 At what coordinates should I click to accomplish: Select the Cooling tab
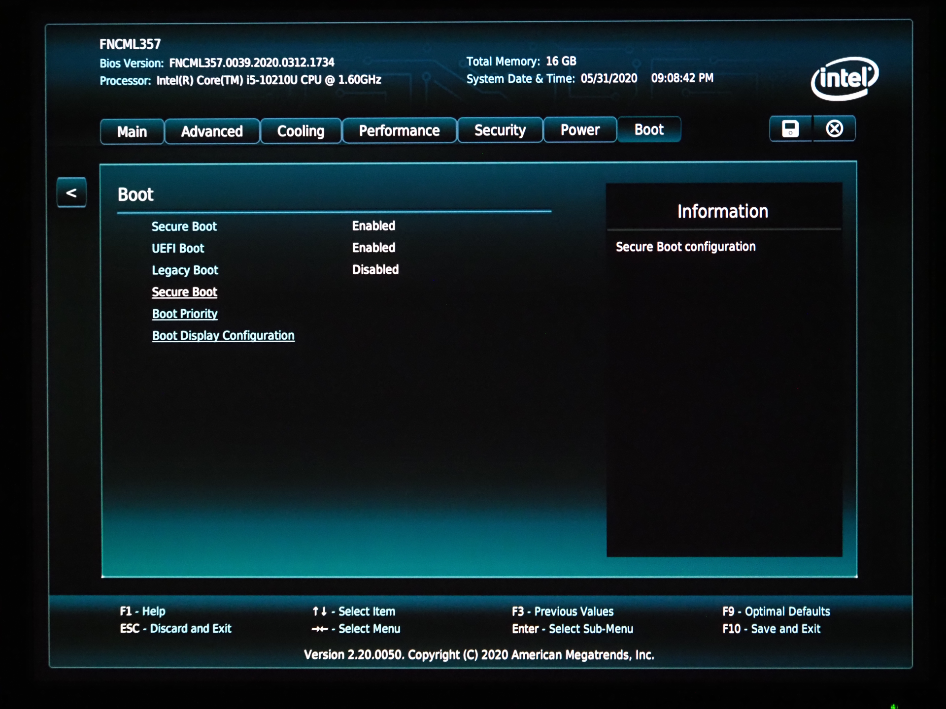point(301,131)
